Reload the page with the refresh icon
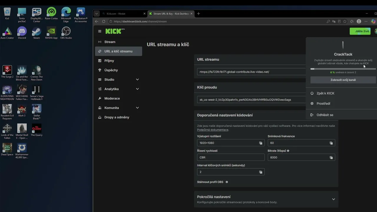Image resolution: width=377 pixels, height=212 pixels. click(x=104, y=21)
